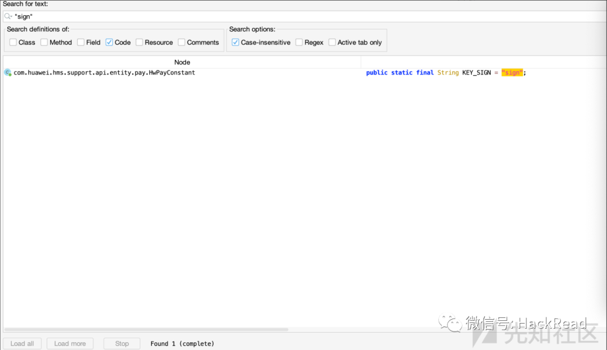Enable the Resource search definition checkbox

(x=139, y=42)
